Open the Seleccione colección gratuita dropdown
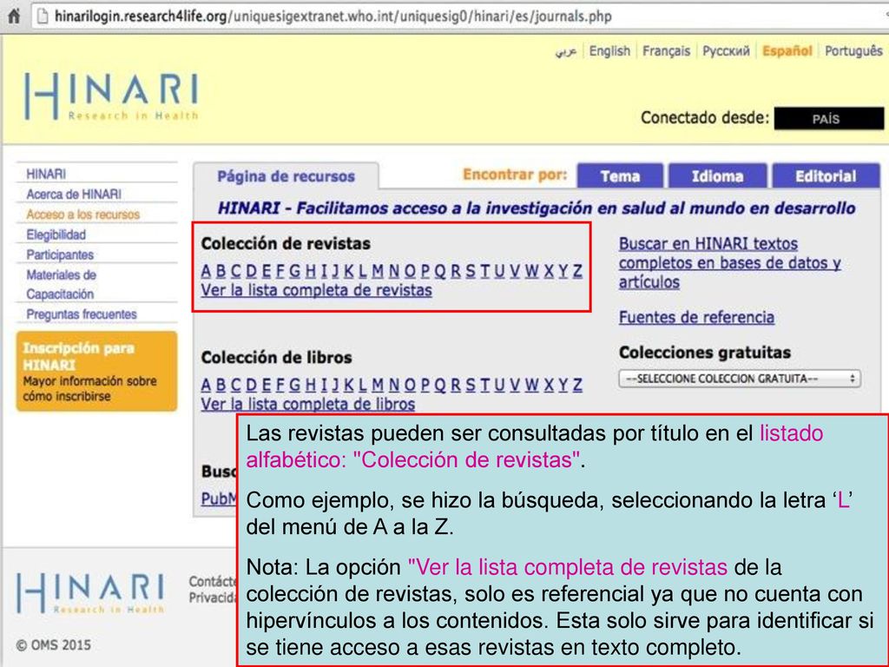This screenshot has height=667, width=889. 740,379
